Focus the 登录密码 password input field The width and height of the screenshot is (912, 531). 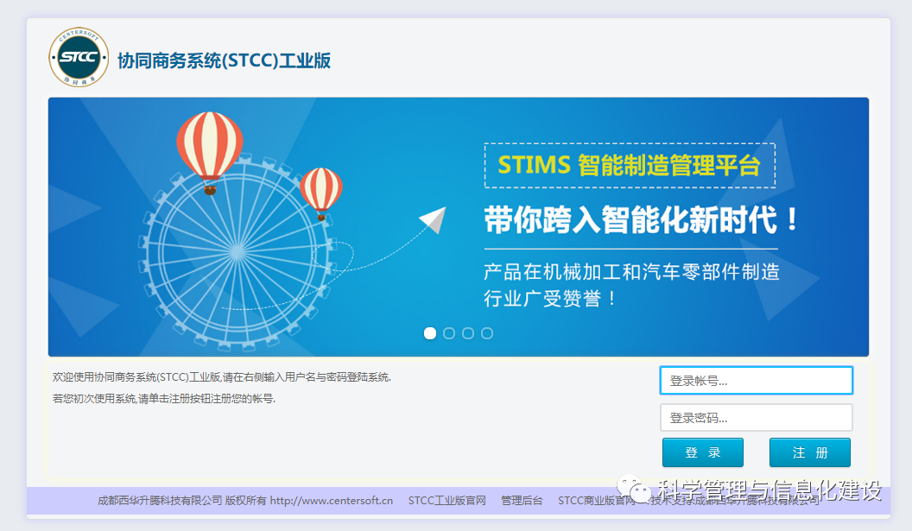(x=757, y=418)
